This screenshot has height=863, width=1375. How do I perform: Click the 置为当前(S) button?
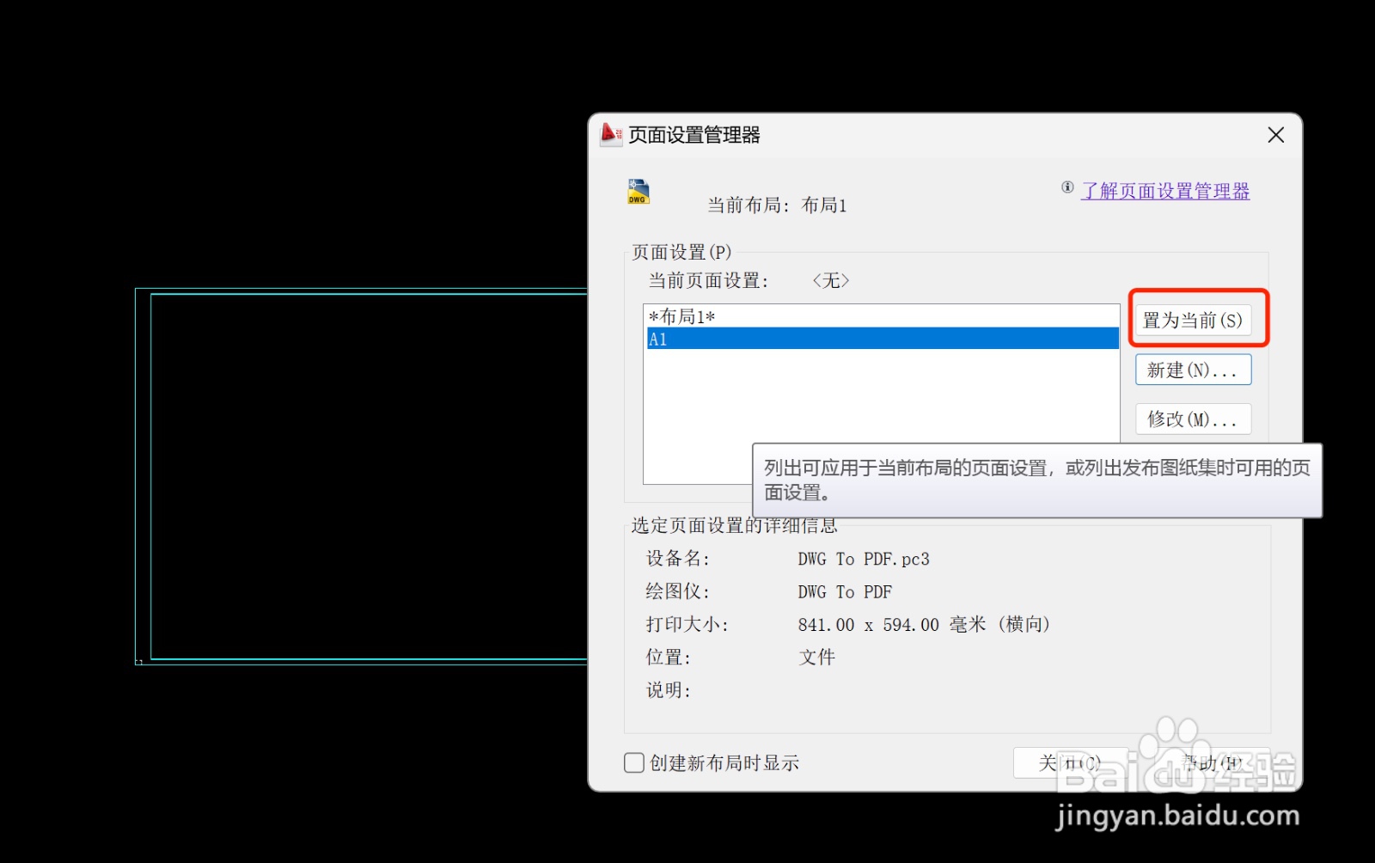[x=1193, y=321]
